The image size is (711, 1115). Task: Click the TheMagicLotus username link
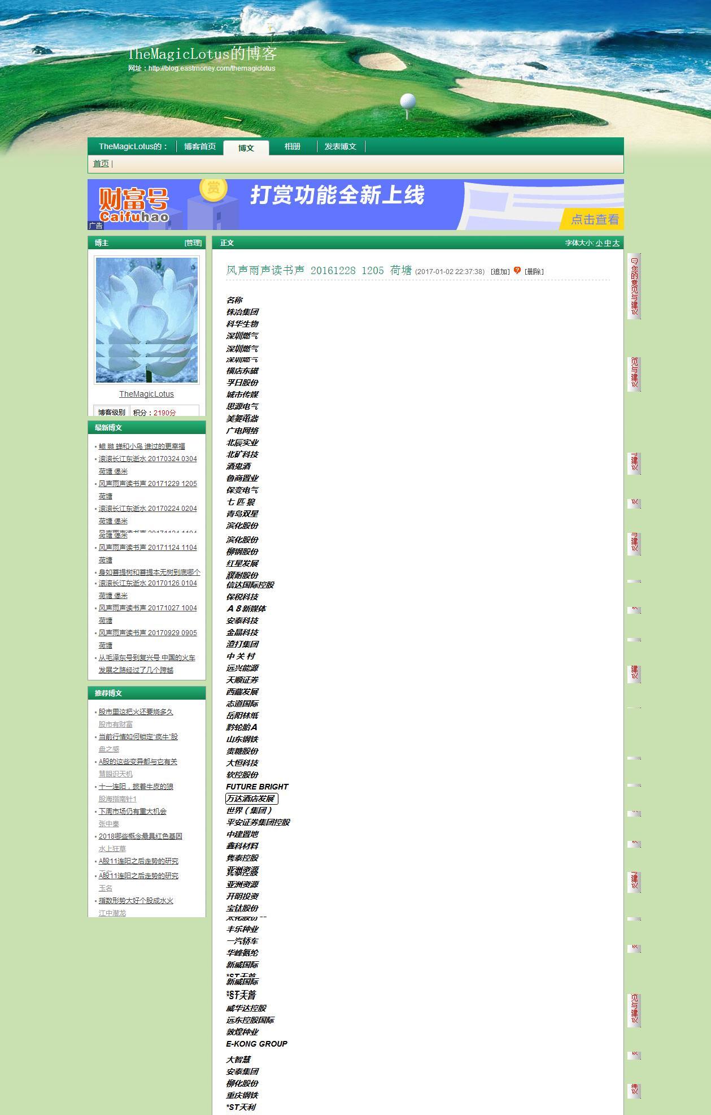pos(146,394)
